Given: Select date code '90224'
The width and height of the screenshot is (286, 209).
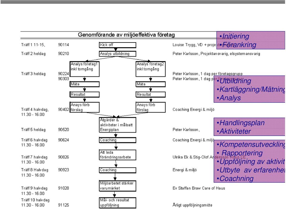Looking at the screenshot, I should click(63, 74).
